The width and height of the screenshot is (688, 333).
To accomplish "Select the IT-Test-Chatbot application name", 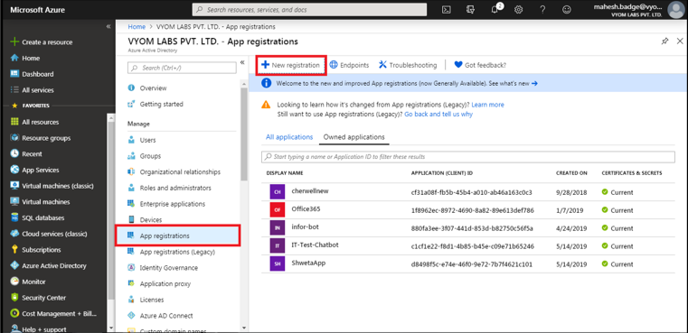I will click(315, 245).
